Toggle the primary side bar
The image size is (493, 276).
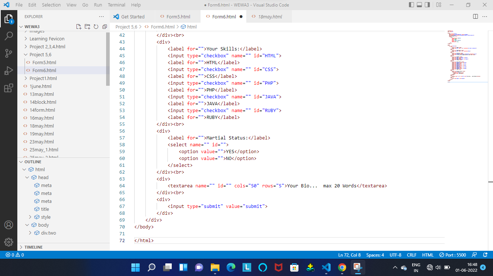coord(411,5)
